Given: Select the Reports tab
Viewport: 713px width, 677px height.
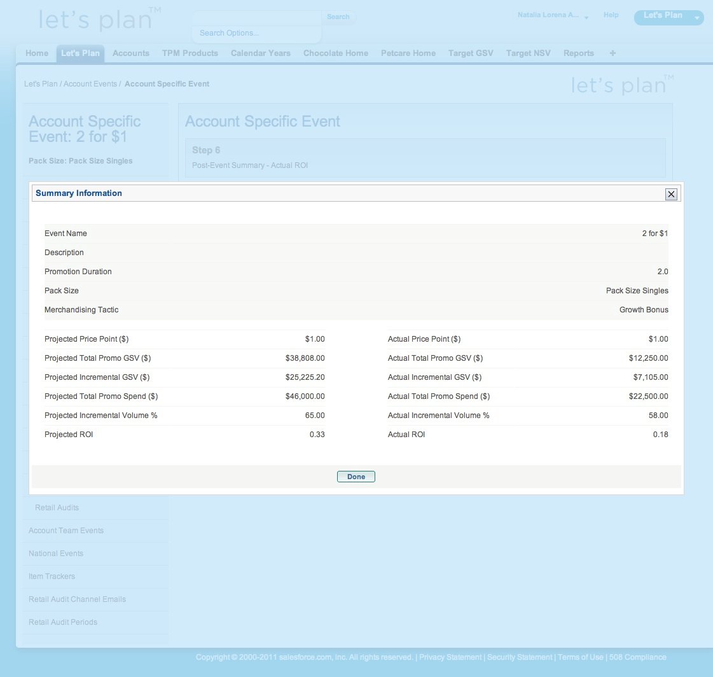Looking at the screenshot, I should pyautogui.click(x=578, y=53).
